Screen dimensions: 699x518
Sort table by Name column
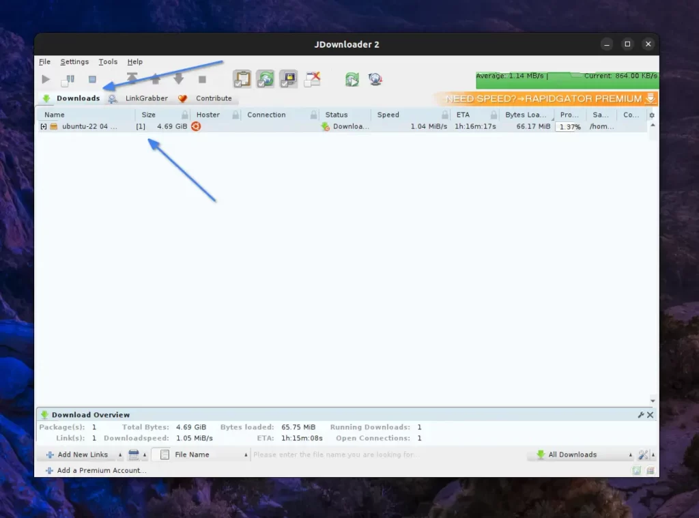[55, 115]
